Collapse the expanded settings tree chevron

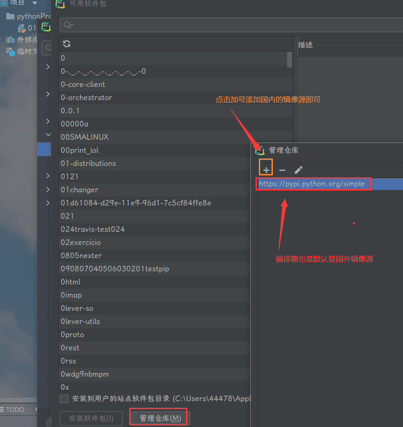[48, 134]
